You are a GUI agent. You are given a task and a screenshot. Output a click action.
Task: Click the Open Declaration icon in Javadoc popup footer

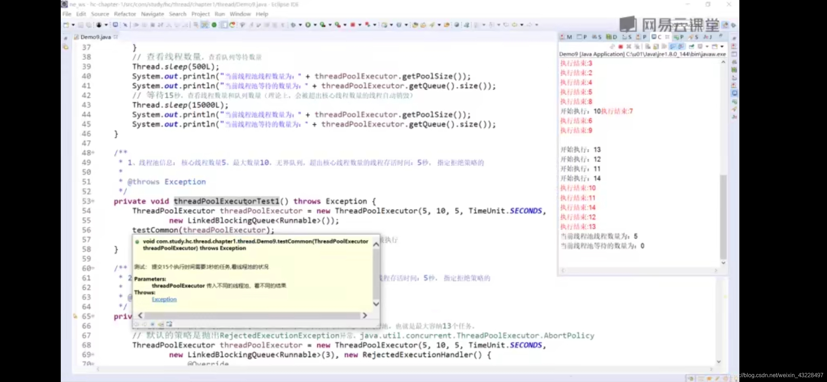161,324
